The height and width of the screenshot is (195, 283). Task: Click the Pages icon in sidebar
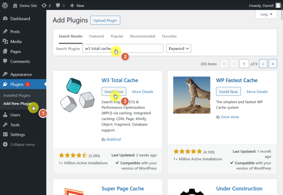5,51
